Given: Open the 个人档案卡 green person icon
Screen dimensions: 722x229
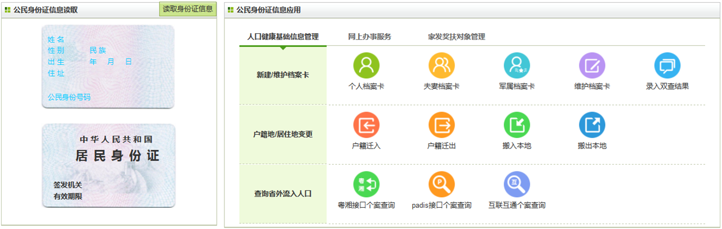Looking at the screenshot, I should coord(366,66).
